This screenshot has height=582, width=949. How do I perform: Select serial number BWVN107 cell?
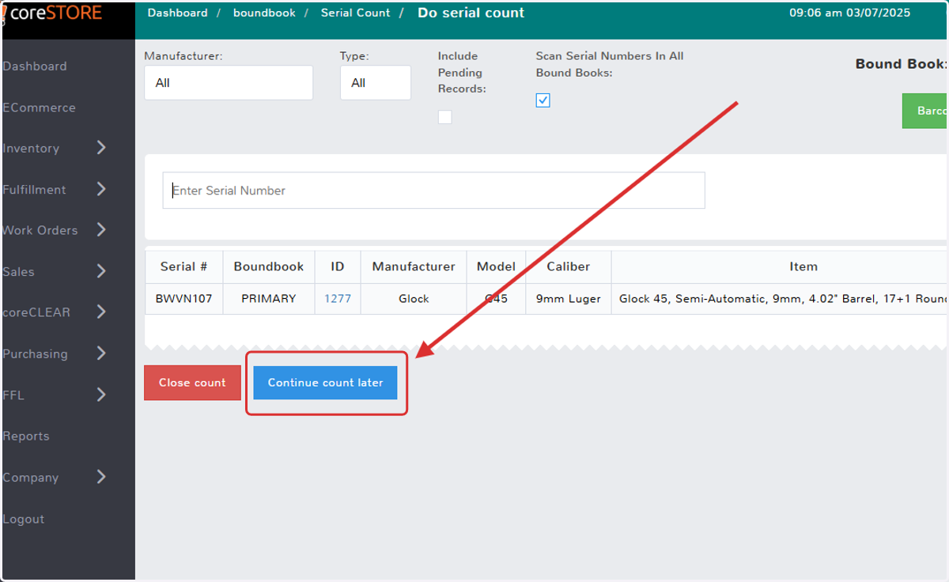183,299
